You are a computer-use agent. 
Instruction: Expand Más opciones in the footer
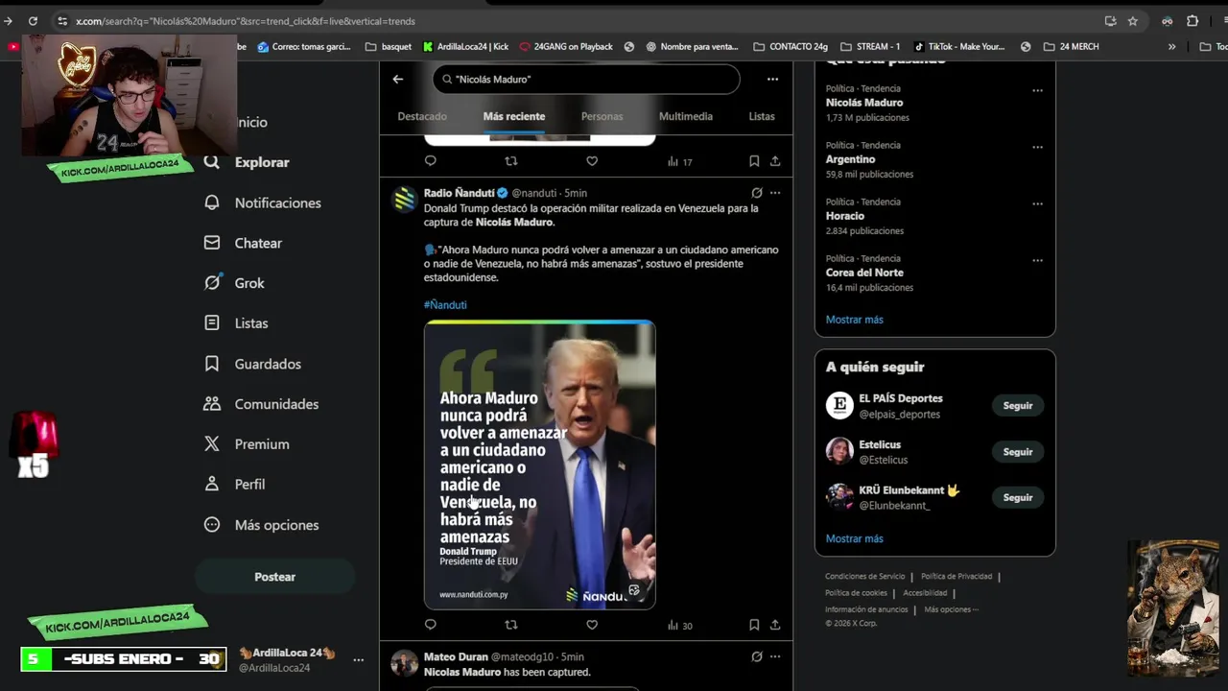(951, 609)
